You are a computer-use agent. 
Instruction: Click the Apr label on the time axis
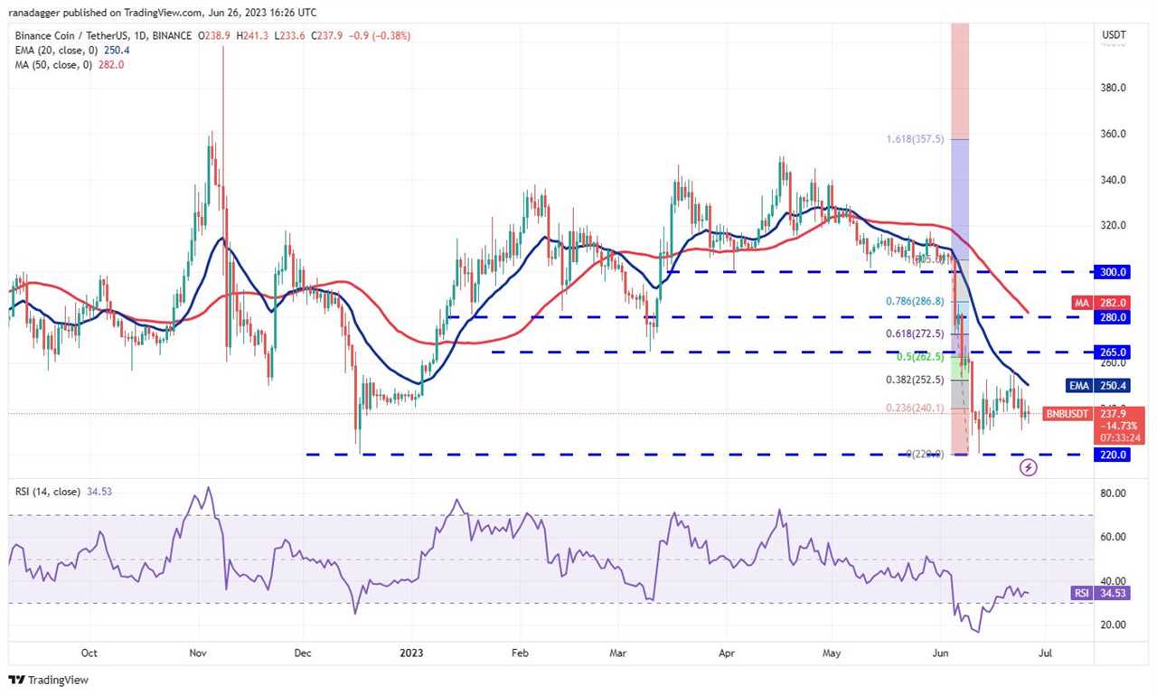725,651
